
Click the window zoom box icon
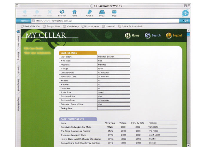(x=185, y=6)
